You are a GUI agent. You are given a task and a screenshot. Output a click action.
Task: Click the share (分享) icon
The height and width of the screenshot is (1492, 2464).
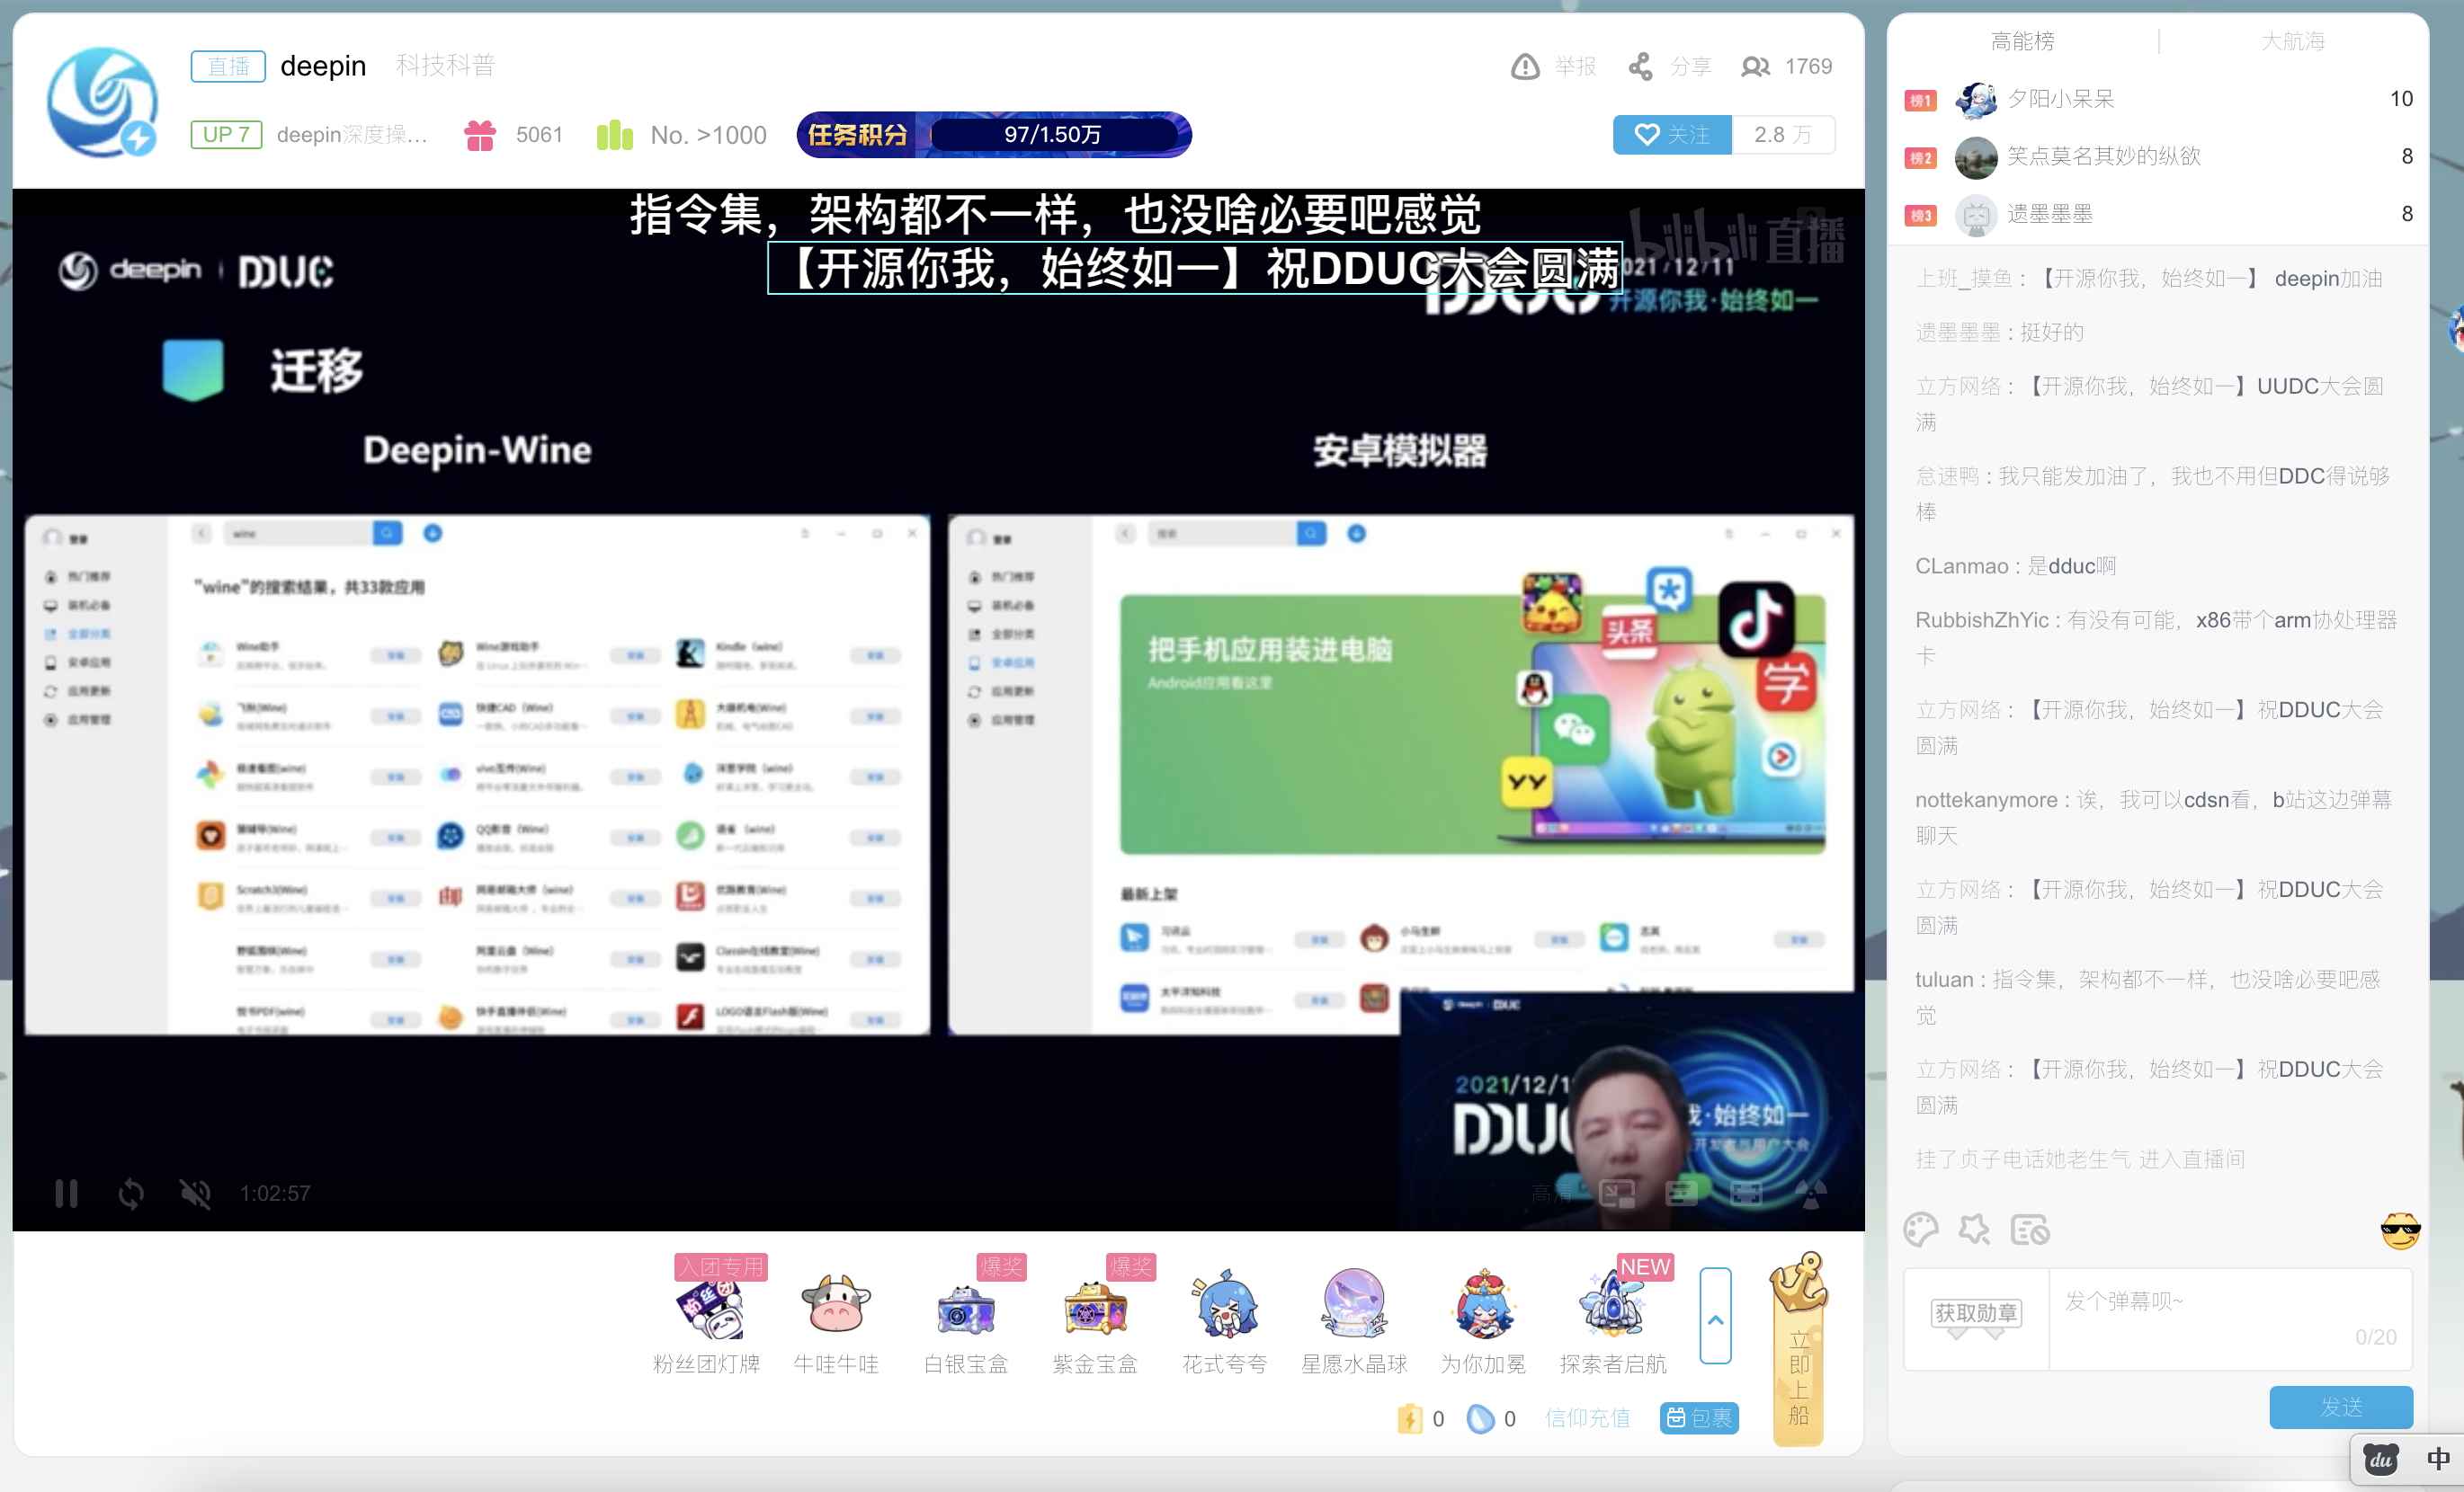click(1641, 67)
